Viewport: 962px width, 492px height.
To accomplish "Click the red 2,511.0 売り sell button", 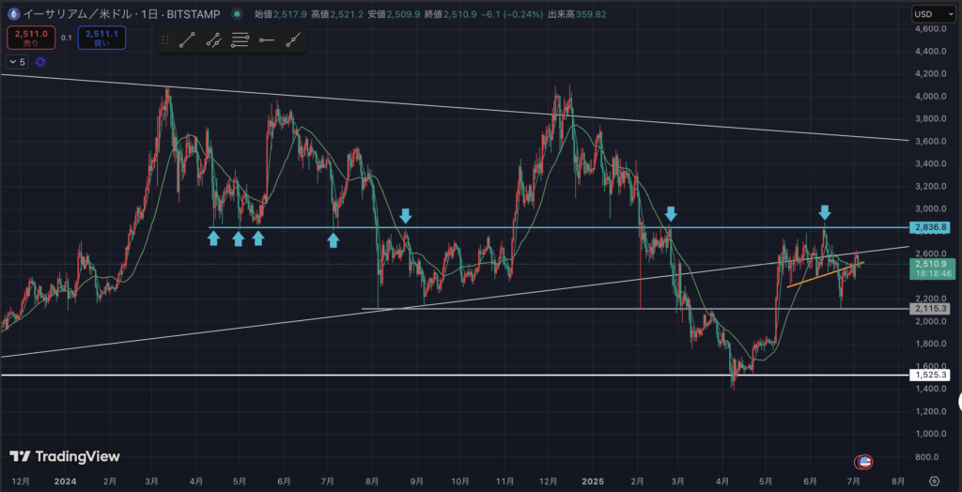I will point(31,38).
